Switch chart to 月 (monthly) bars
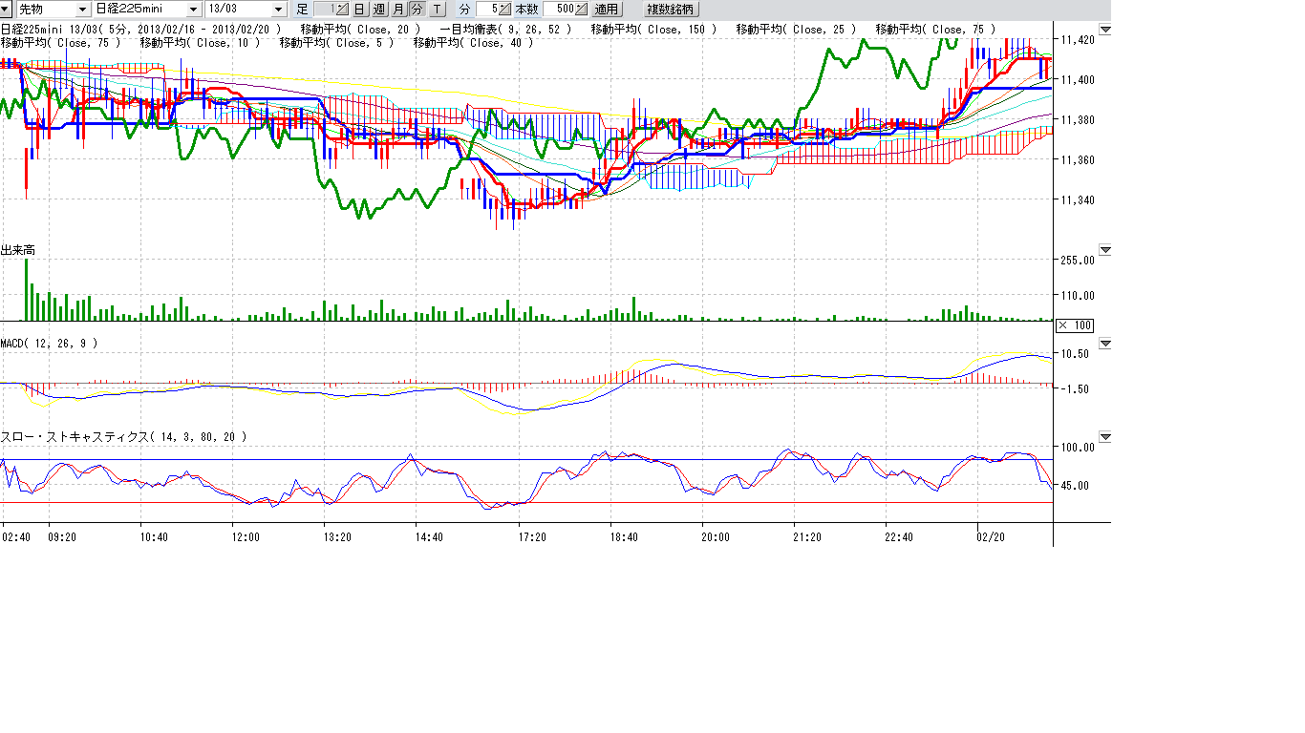Screen dimensions: 1305x733 pos(397,10)
